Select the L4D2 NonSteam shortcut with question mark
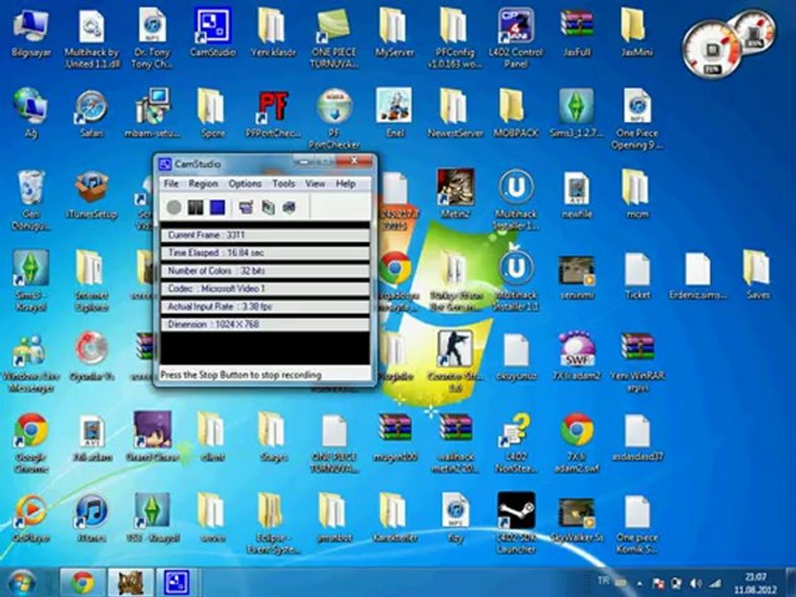Image resolution: width=796 pixels, height=597 pixels. 516,442
